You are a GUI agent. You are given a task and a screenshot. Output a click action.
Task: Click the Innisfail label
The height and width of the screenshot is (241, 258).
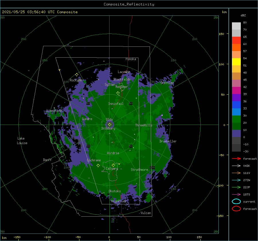click(x=116, y=104)
